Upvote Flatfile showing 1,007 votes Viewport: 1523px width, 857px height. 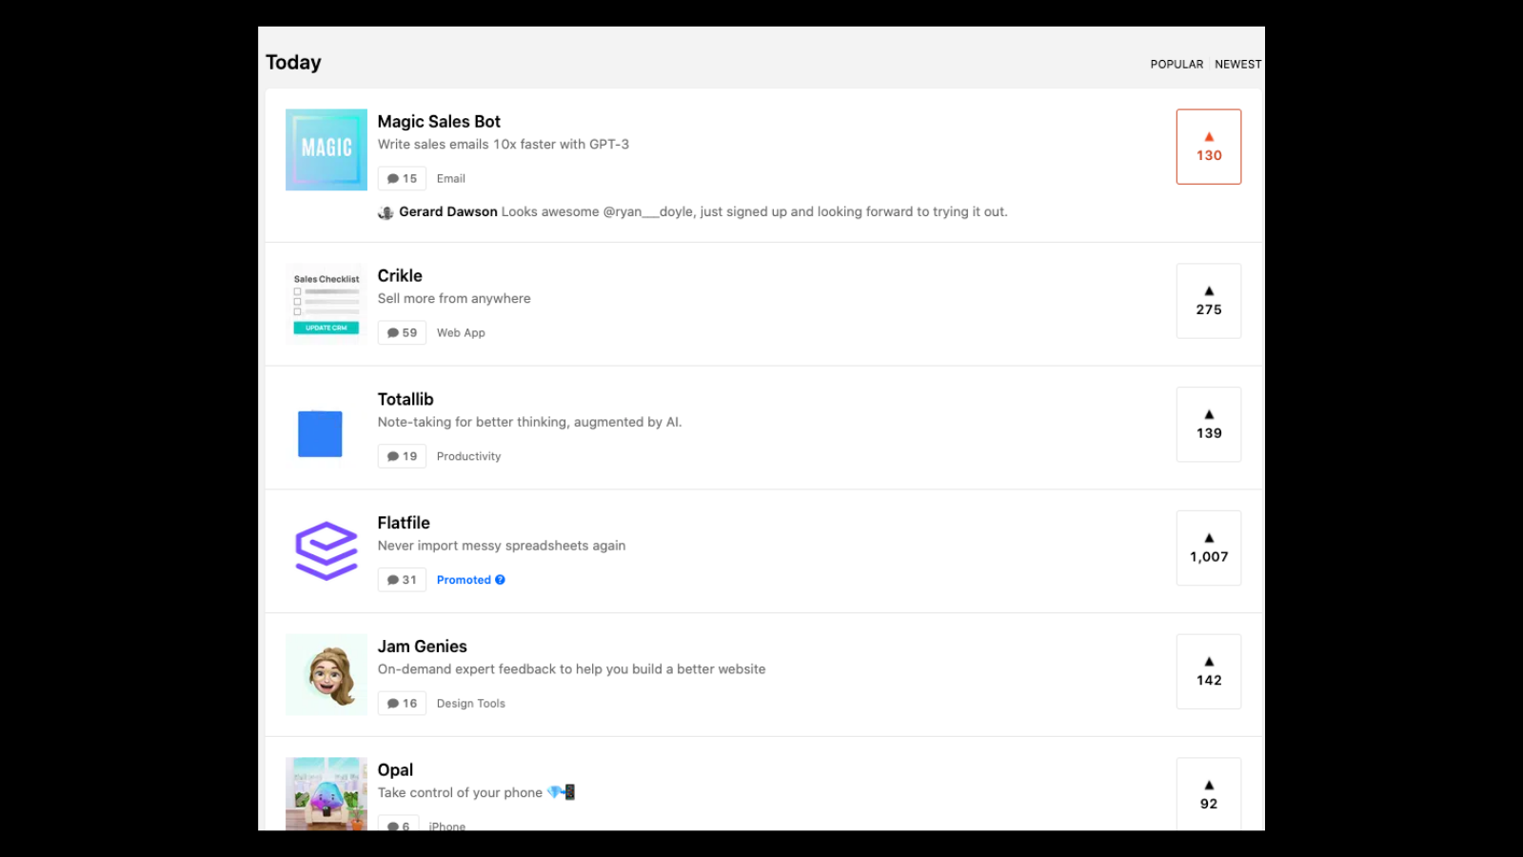[x=1208, y=548]
